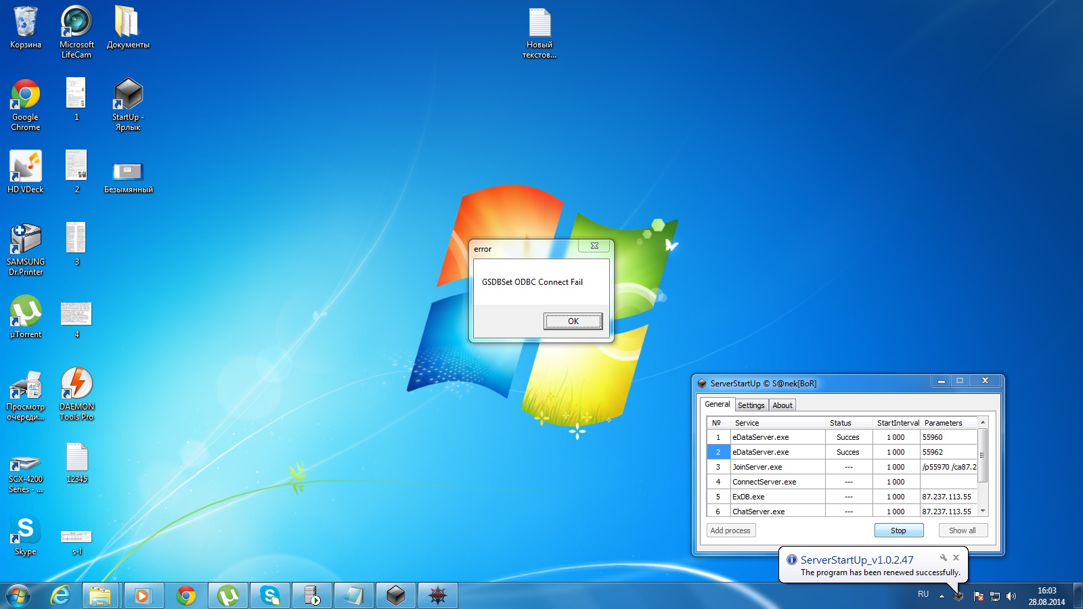
Task: Click the Skype icon on the taskbar
Action: point(270,595)
